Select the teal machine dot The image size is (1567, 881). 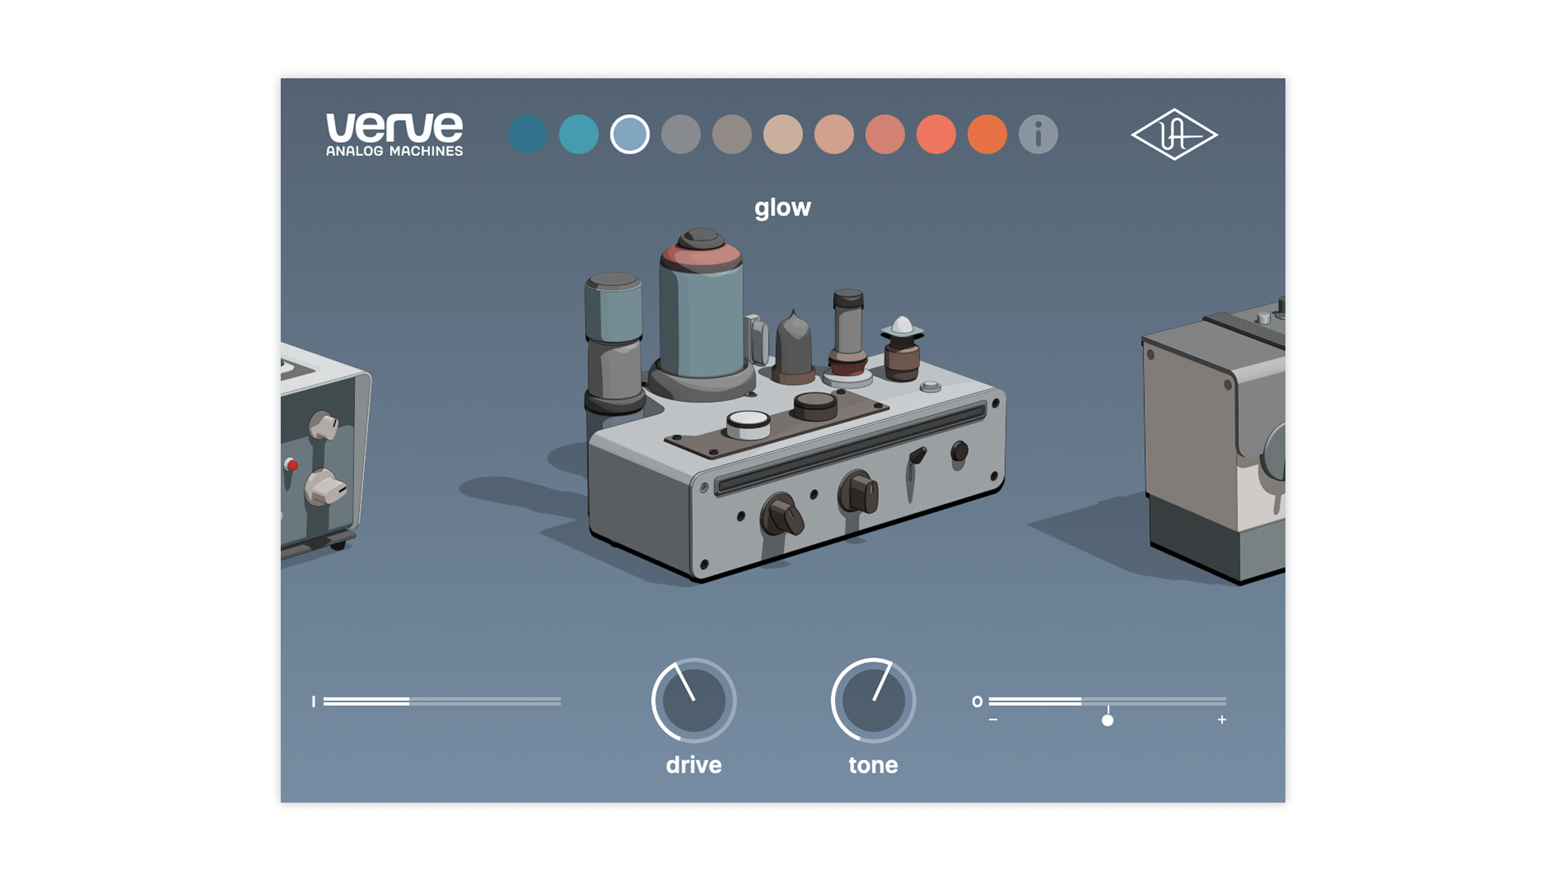[x=579, y=135]
